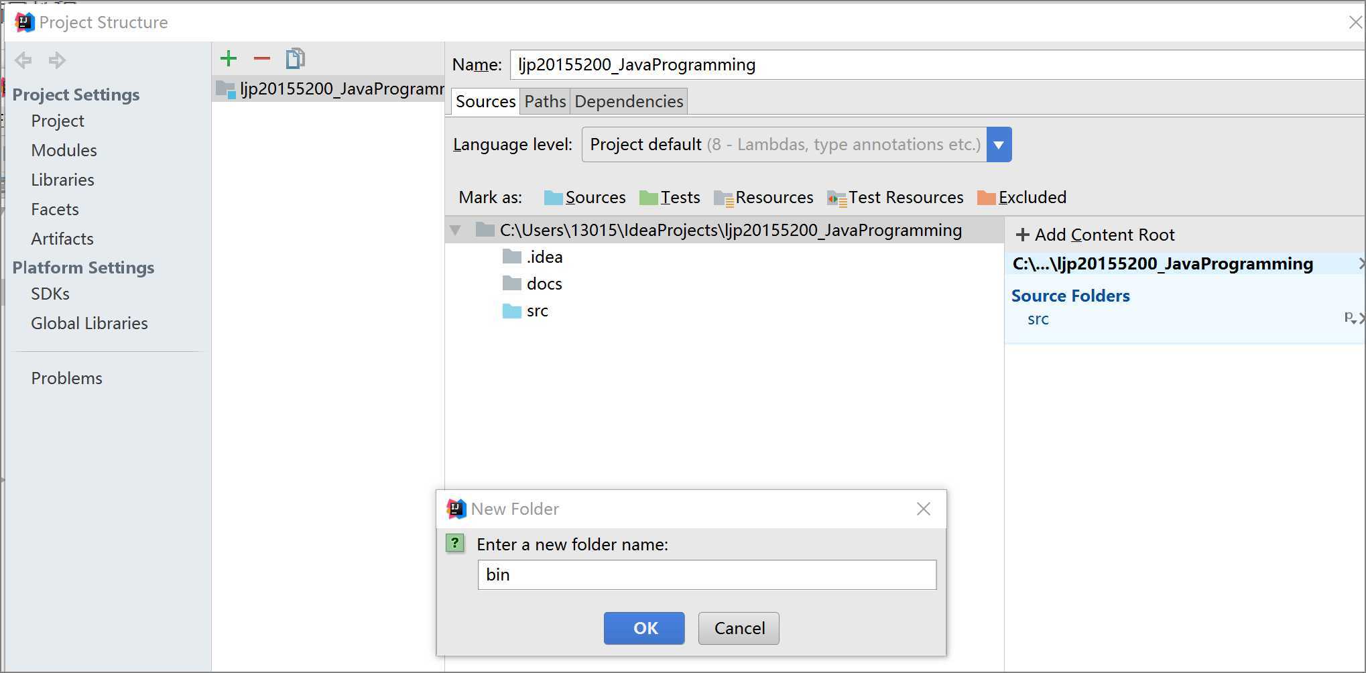1366x673 pixels.
Task: Open SDKs platform settings
Action: tap(50, 294)
